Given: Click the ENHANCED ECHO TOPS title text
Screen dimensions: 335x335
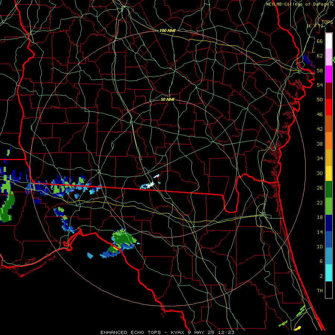Looking at the screenshot, I should (131, 332).
